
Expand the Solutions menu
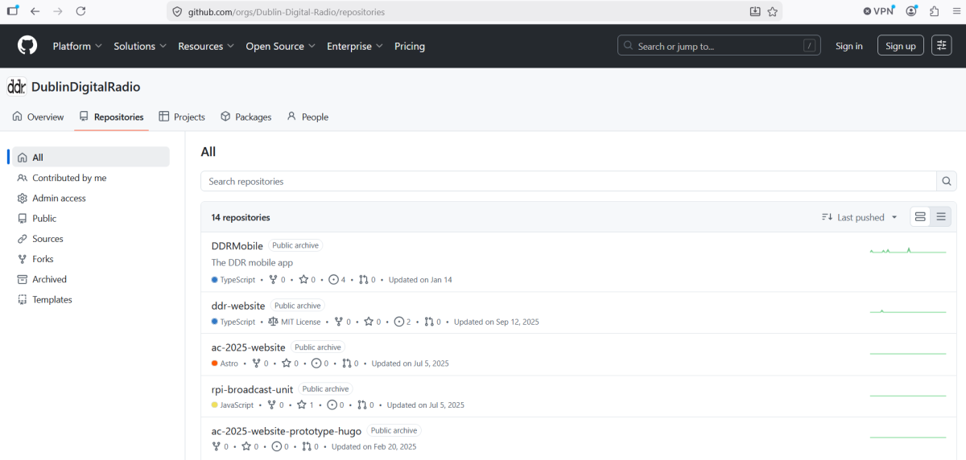pos(140,46)
